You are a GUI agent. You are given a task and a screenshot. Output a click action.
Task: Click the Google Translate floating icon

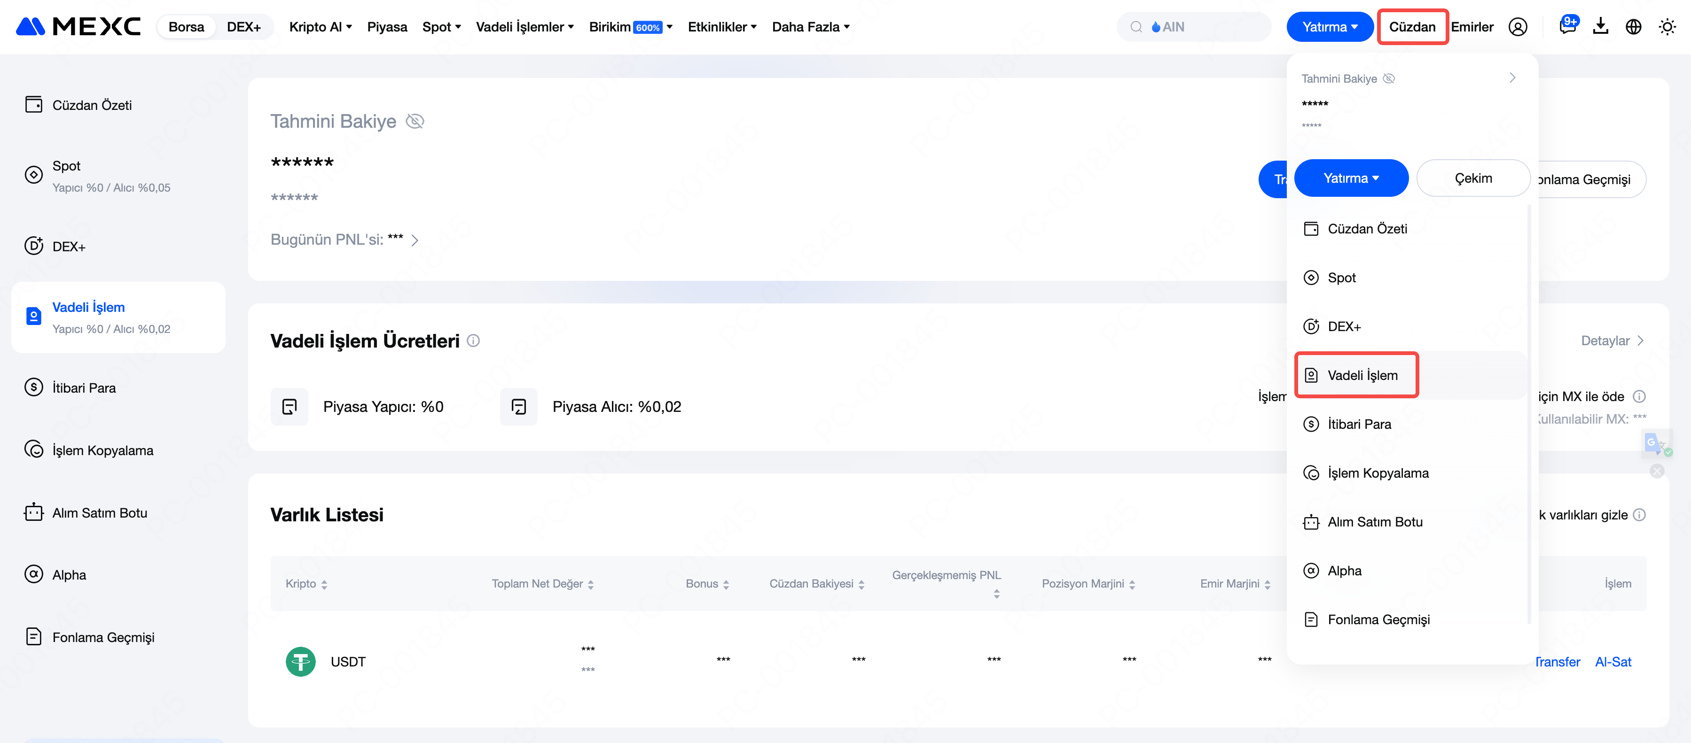[x=1656, y=444]
